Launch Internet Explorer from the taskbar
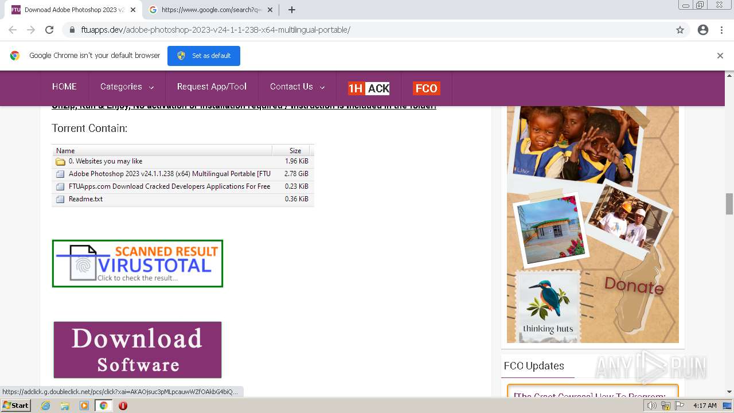This screenshot has width=734, height=413. pos(46,406)
